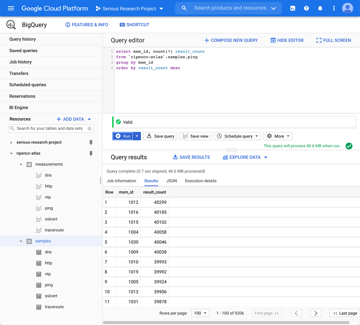This screenshot has height=325, width=360.
Task: Open the Run button dropdown arrow
Action: click(x=137, y=136)
